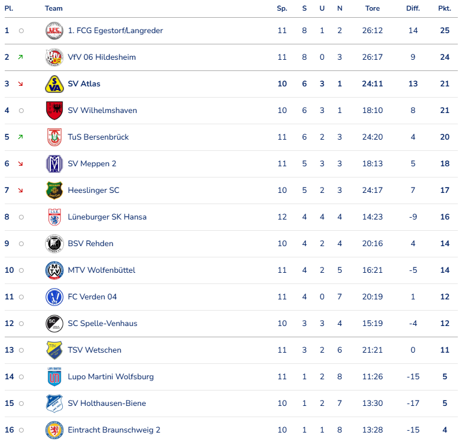459x442 pixels.
Task: Click the MTV Wolfenbüttel round crest
Action: pyautogui.click(x=54, y=270)
